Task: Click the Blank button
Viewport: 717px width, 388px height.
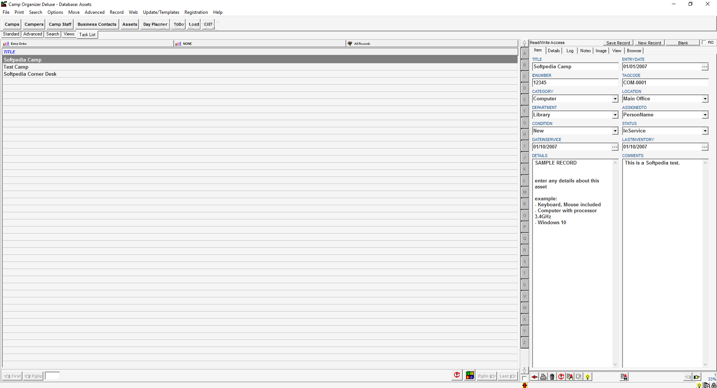Action: [683, 43]
